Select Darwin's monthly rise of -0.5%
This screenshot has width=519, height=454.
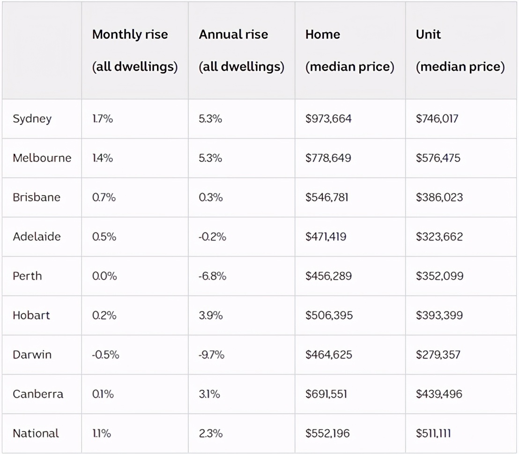pos(105,355)
